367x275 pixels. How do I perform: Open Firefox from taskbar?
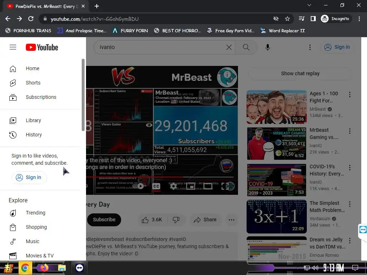coord(44,268)
